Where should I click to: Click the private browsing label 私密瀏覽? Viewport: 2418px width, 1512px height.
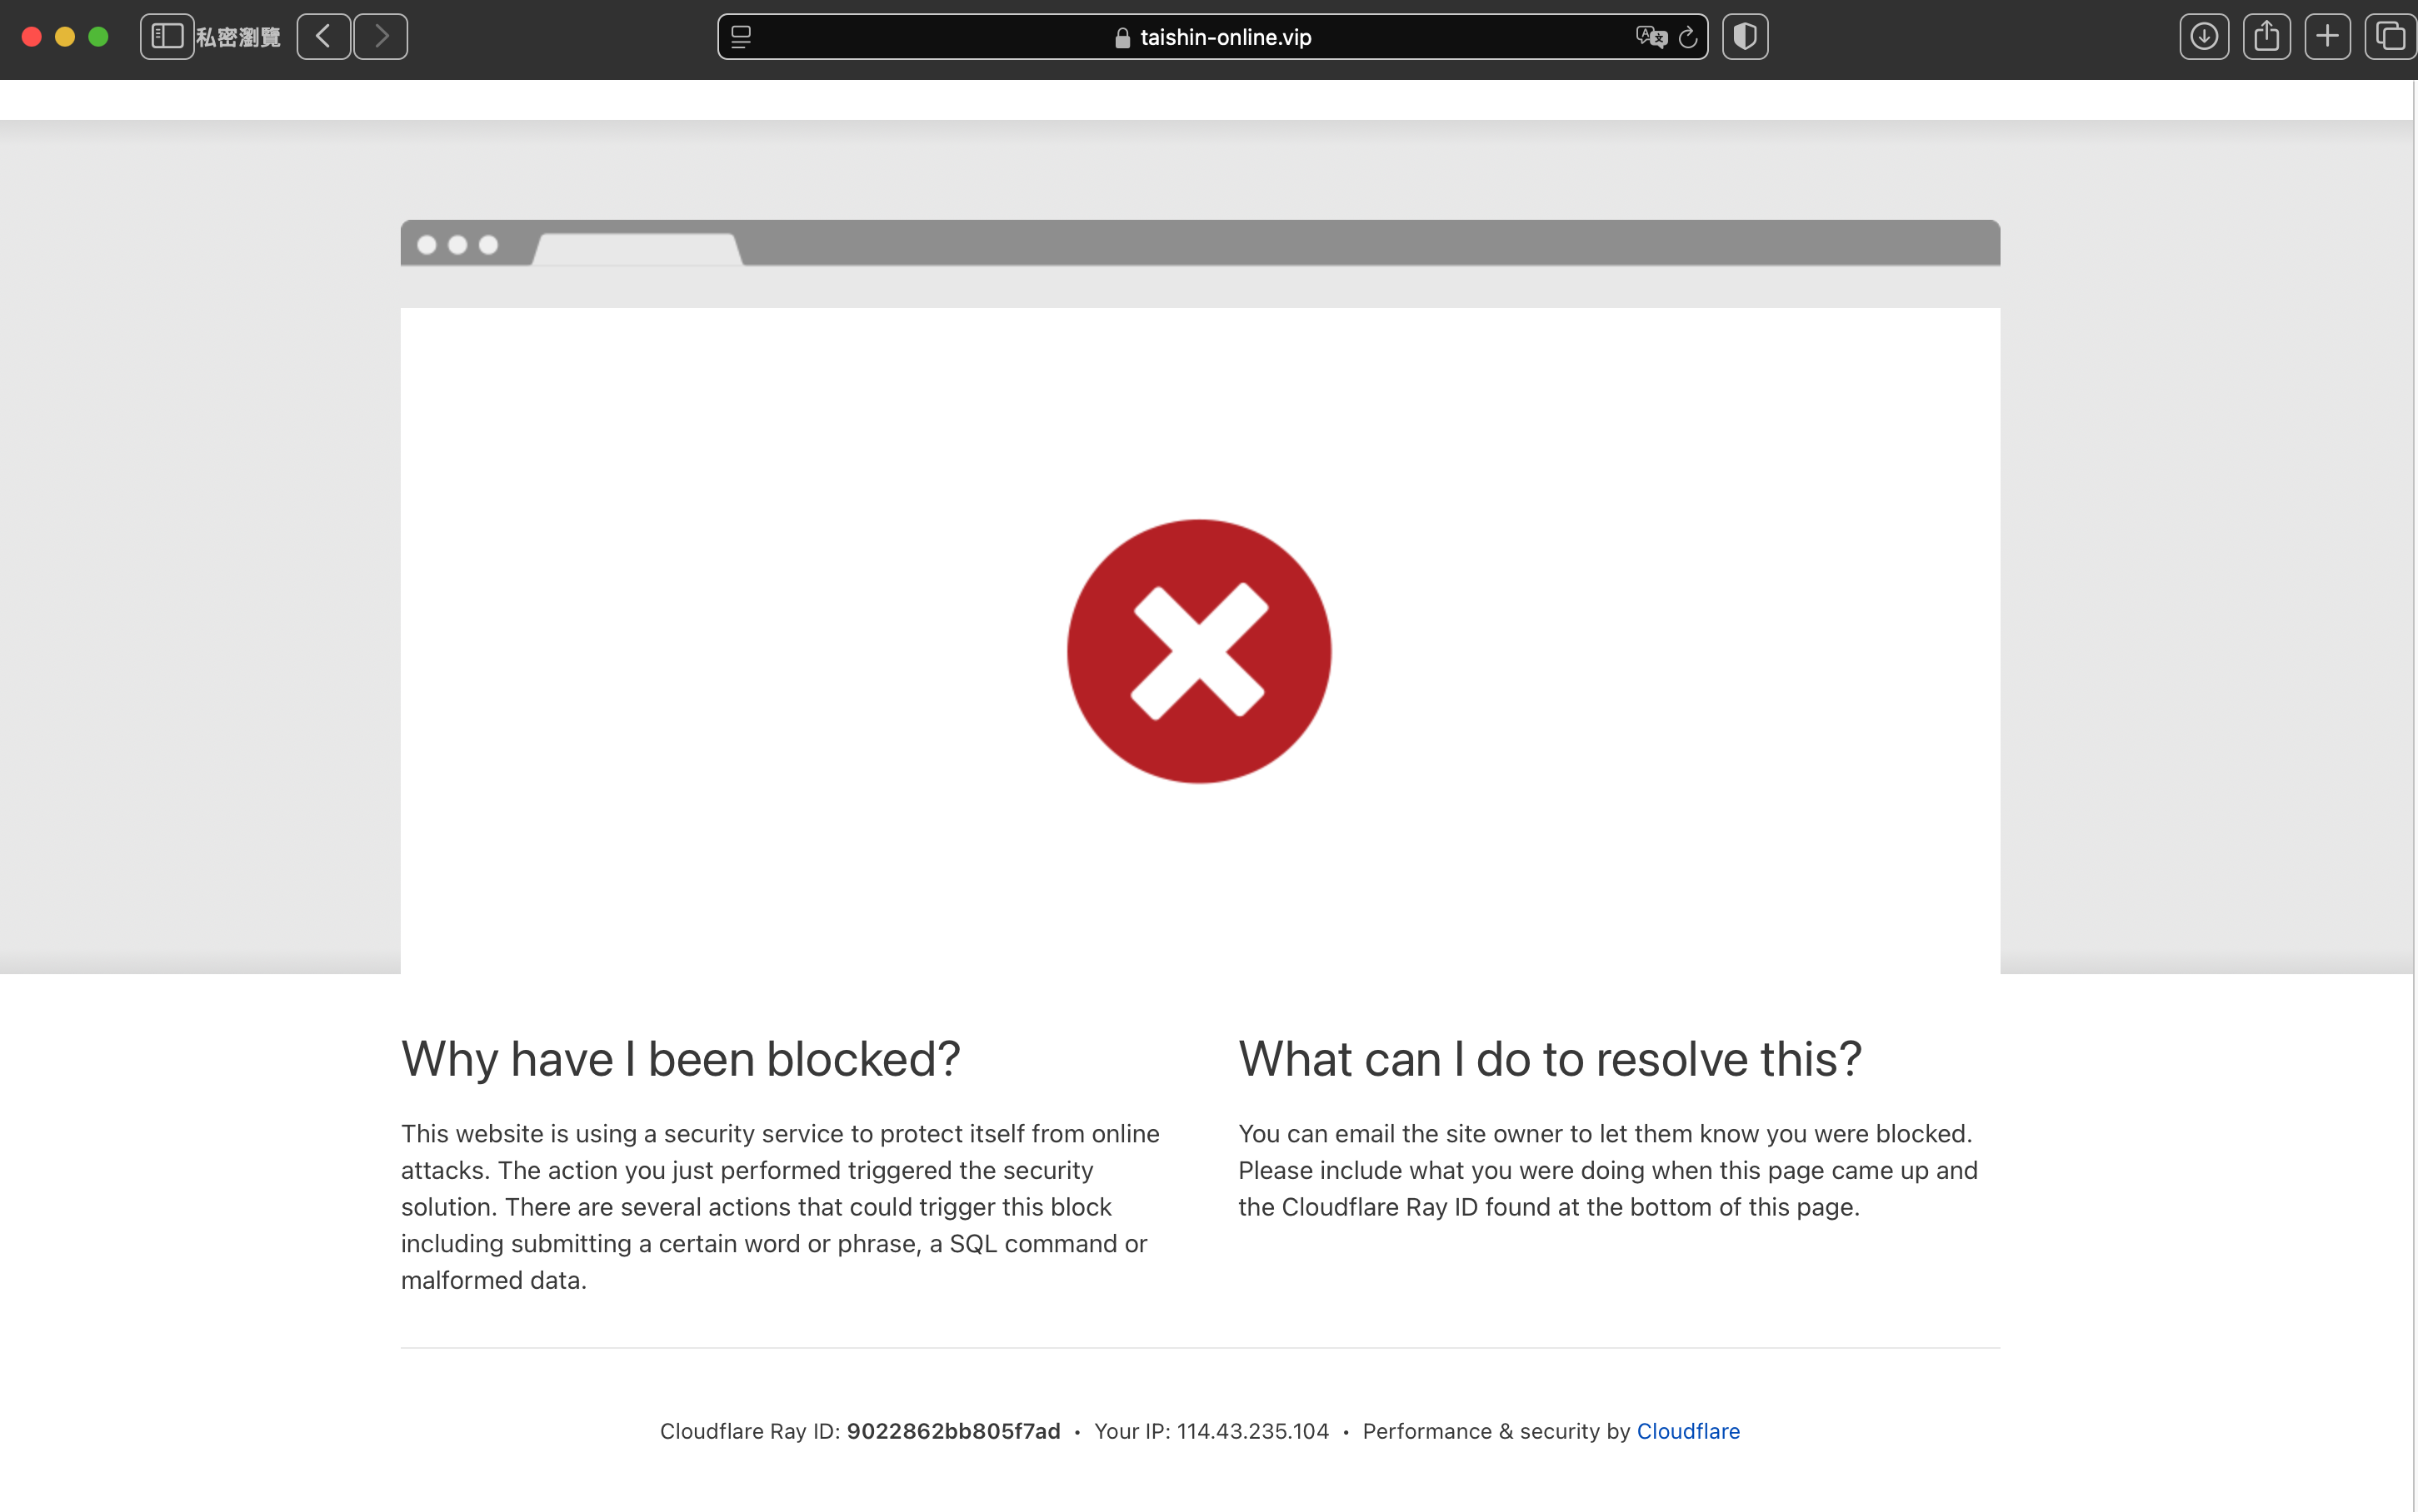(238, 37)
